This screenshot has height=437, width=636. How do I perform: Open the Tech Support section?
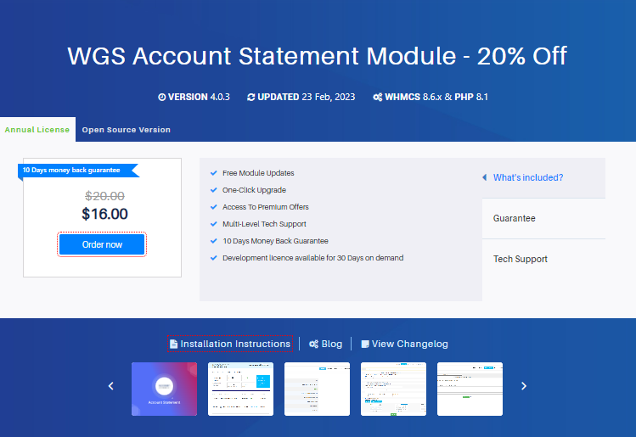click(543, 259)
